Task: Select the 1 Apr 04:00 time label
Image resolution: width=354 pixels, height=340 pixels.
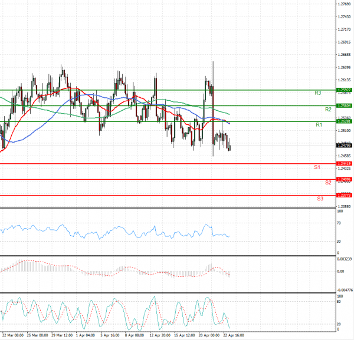Action: pyautogui.click(x=86, y=335)
